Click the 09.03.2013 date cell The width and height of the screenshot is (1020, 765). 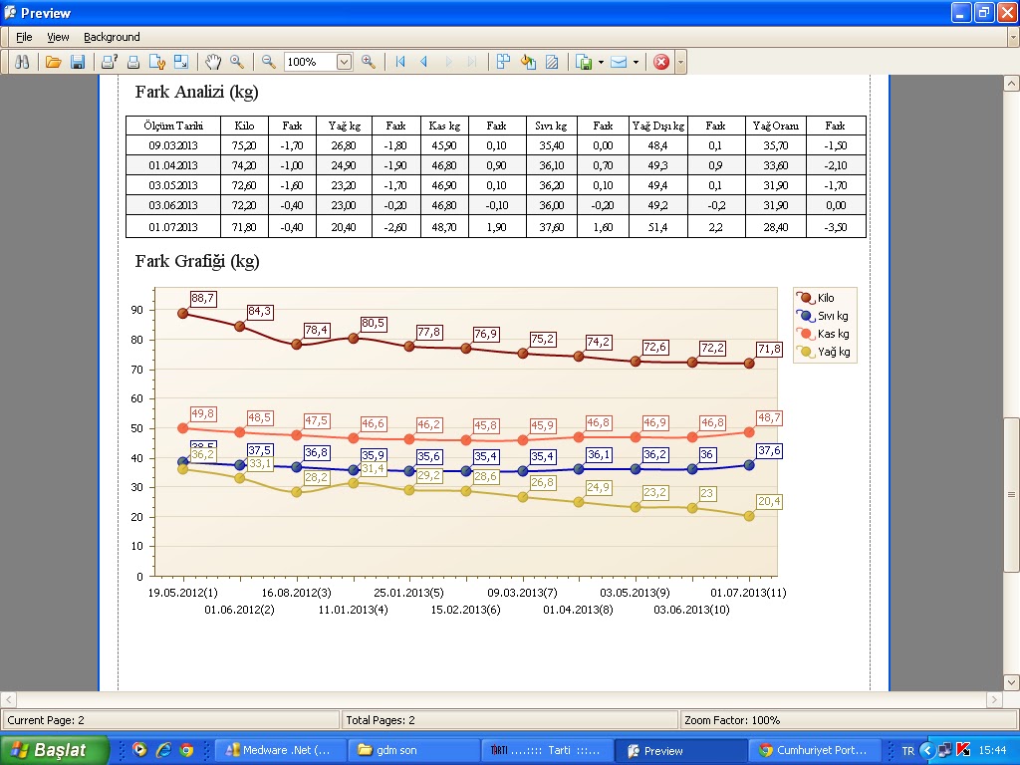(173, 145)
